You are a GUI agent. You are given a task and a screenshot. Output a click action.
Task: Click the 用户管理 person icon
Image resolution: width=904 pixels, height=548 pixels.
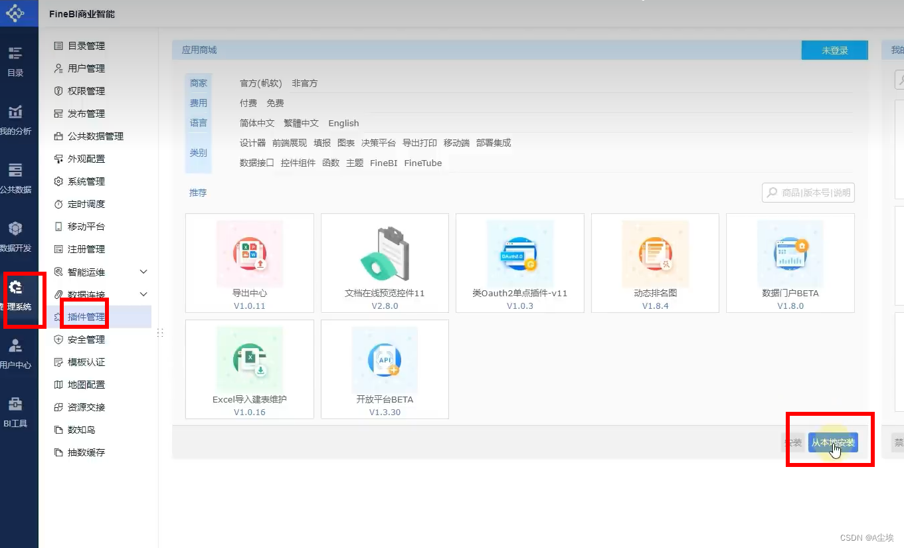58,68
